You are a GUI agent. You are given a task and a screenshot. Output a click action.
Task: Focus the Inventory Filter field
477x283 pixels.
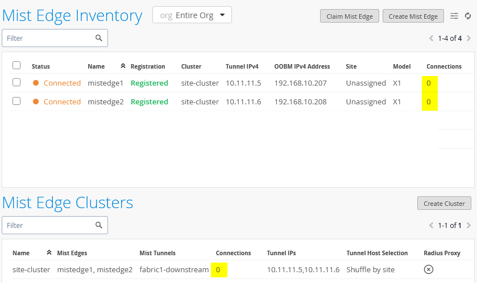(55, 38)
